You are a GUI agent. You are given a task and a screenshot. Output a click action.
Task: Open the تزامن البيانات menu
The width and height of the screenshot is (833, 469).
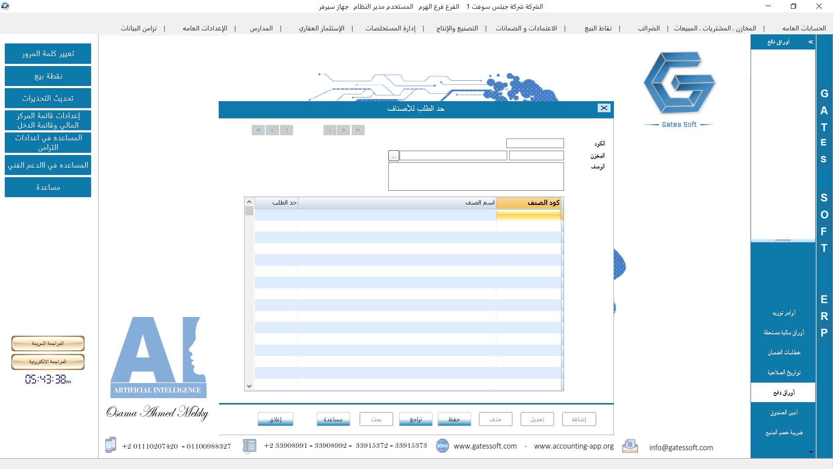coord(138,28)
